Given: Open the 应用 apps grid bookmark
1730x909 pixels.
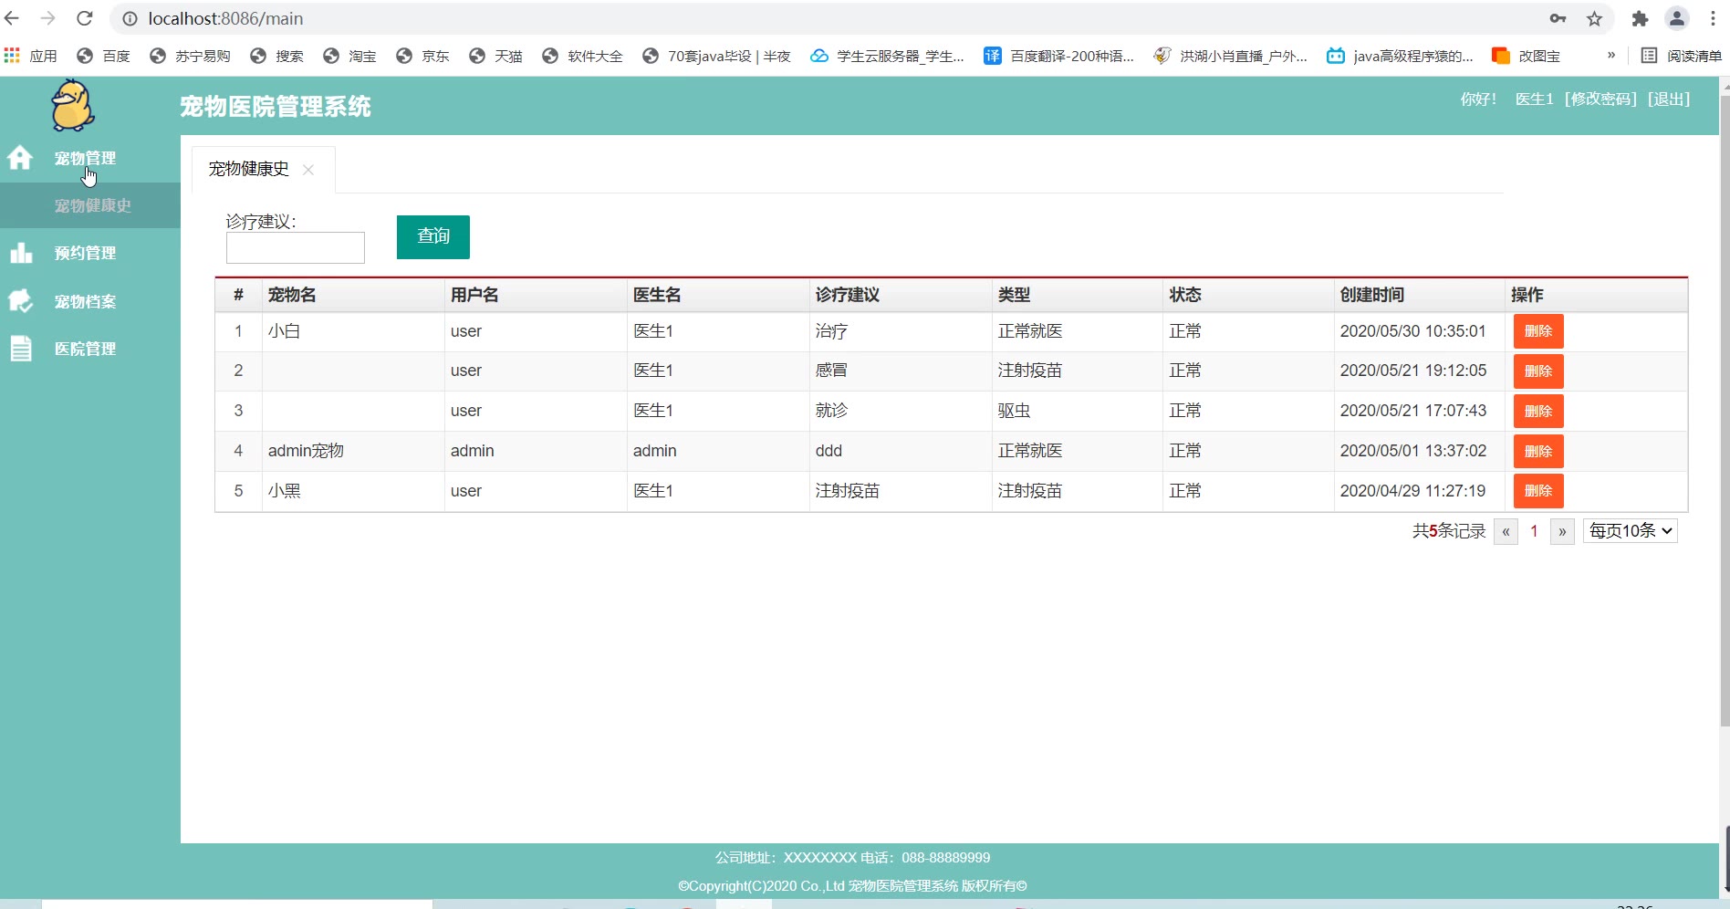Looking at the screenshot, I should pos(31,56).
